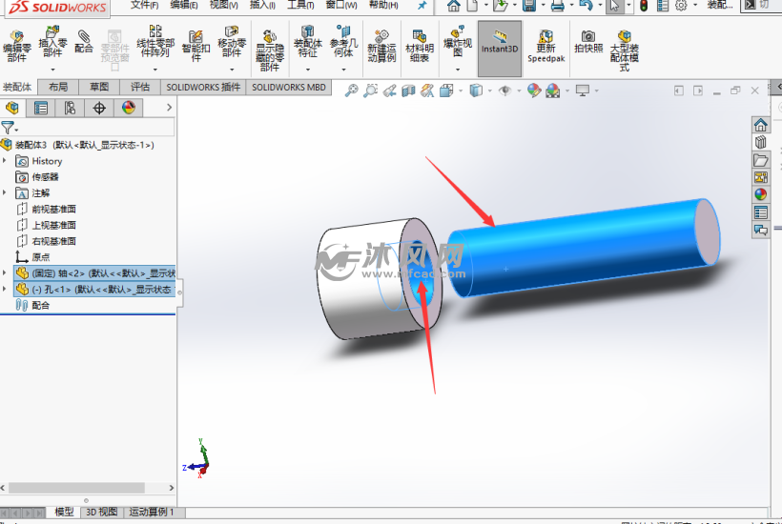Click Take Snapshot tool
The image size is (782, 524).
pyautogui.click(x=588, y=42)
